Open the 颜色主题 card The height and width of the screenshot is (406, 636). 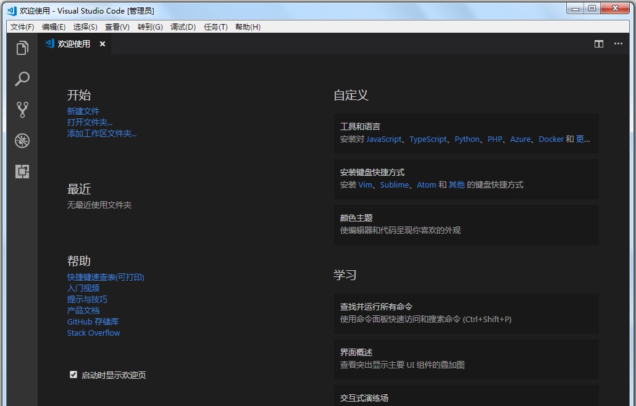466,225
